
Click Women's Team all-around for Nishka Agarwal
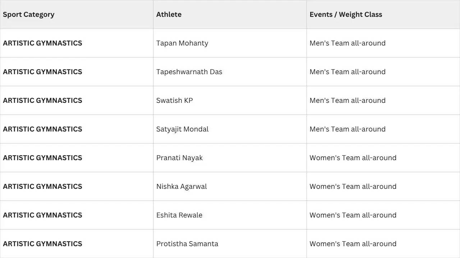[x=353, y=186]
